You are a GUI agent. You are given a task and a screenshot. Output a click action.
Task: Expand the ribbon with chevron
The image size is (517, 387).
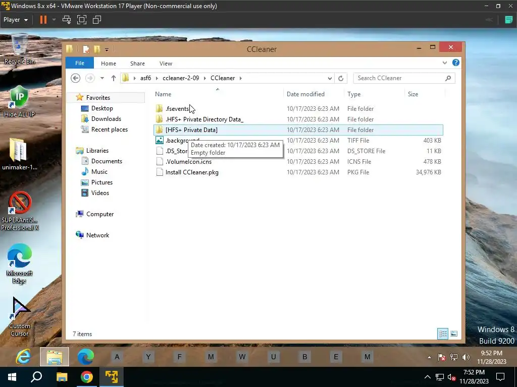click(x=445, y=62)
